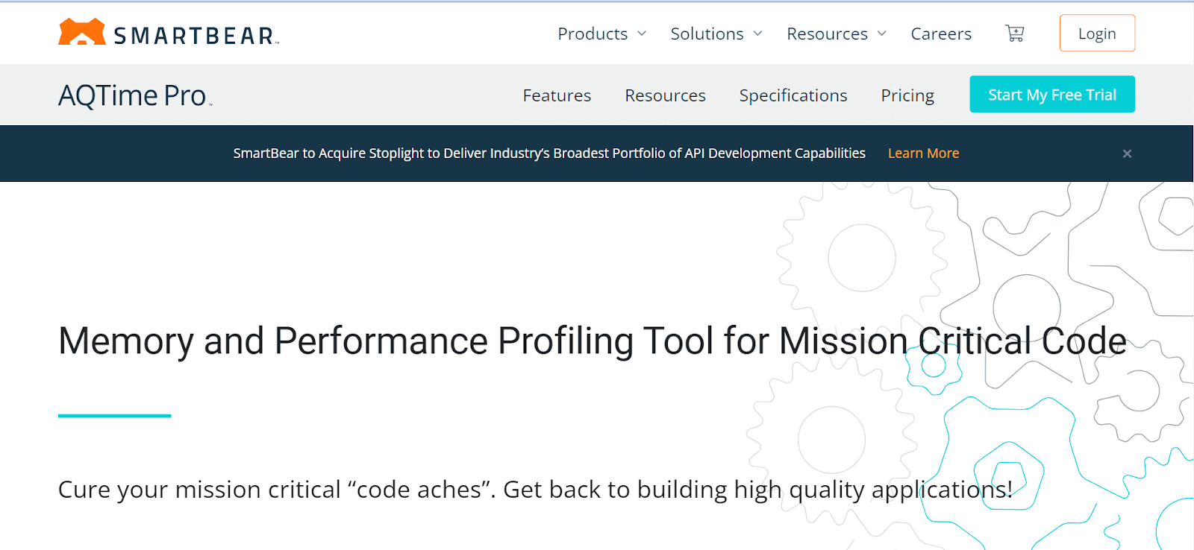Image resolution: width=1194 pixels, height=550 pixels.
Task: Click the Start My Free Trial button
Action: 1052,95
